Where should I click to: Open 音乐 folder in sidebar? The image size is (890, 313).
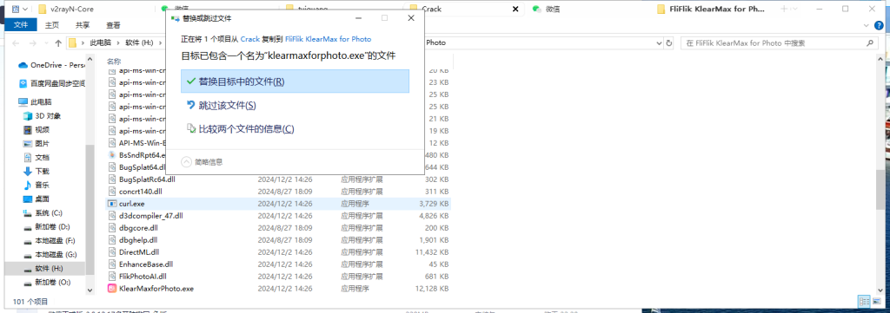point(37,185)
